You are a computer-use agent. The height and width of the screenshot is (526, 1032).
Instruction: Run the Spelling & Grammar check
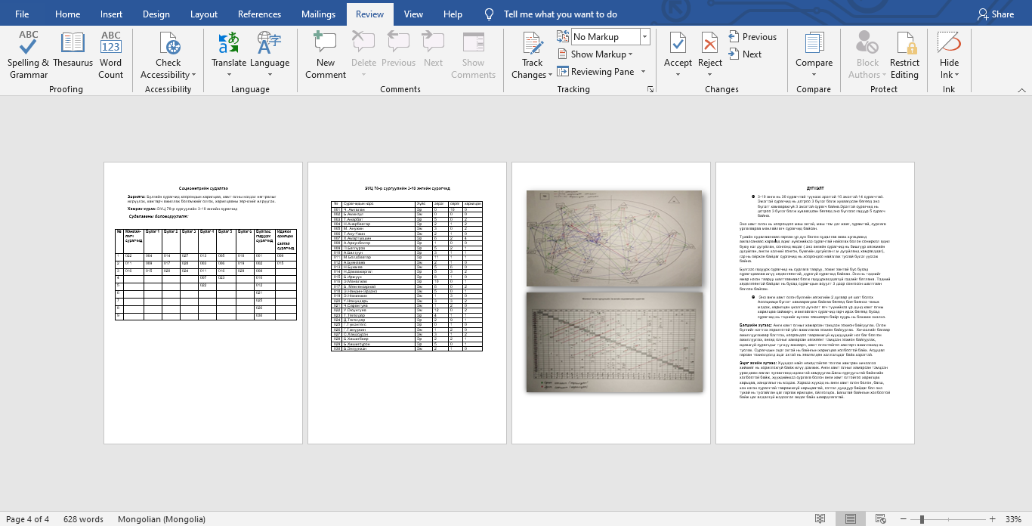click(29, 54)
